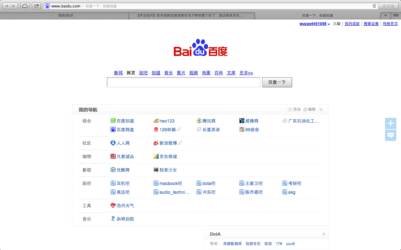The height and width of the screenshot is (250, 401).
Task: Open the dota吧 tieba link
Action: 209,183
